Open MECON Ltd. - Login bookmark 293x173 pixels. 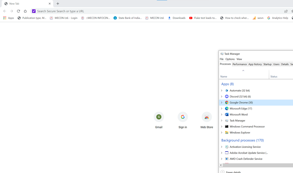coord(64,18)
